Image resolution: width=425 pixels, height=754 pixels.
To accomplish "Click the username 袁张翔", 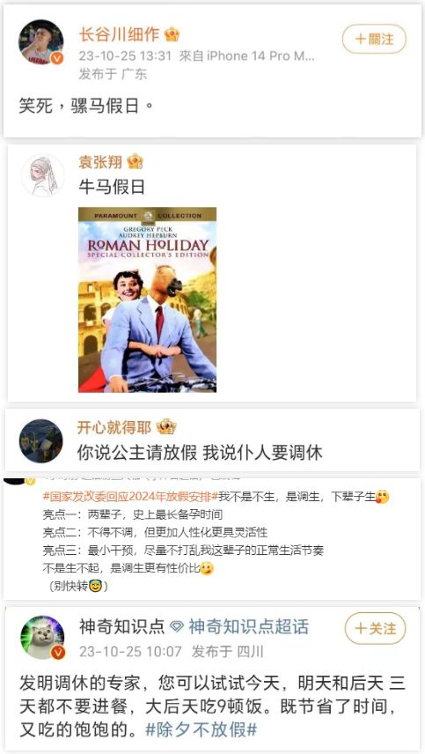I will pos(100,162).
